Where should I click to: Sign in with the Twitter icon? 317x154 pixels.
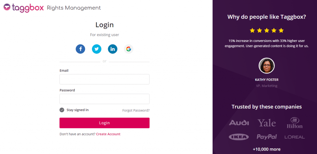[97, 49]
